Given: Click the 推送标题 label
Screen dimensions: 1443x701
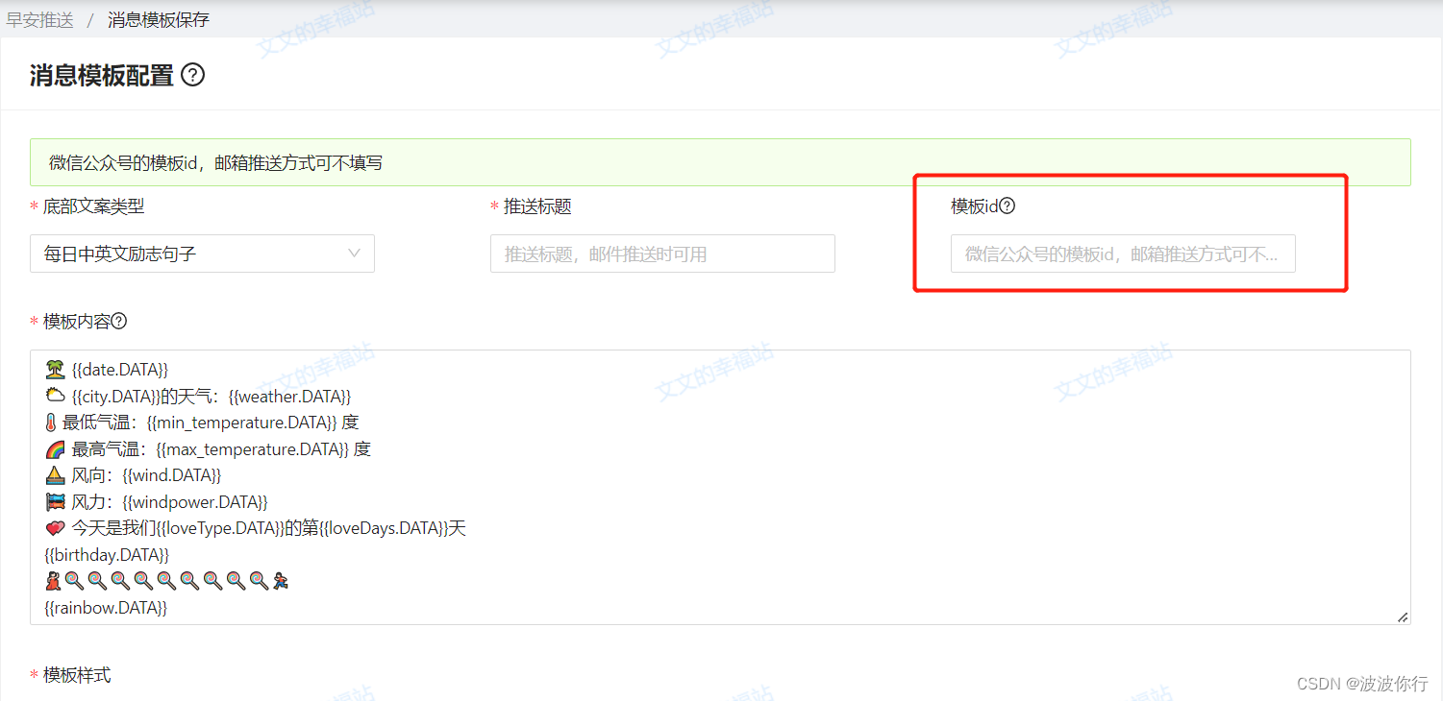Looking at the screenshot, I should click(x=537, y=205).
